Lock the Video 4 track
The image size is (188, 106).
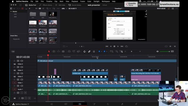[x=14, y=67]
